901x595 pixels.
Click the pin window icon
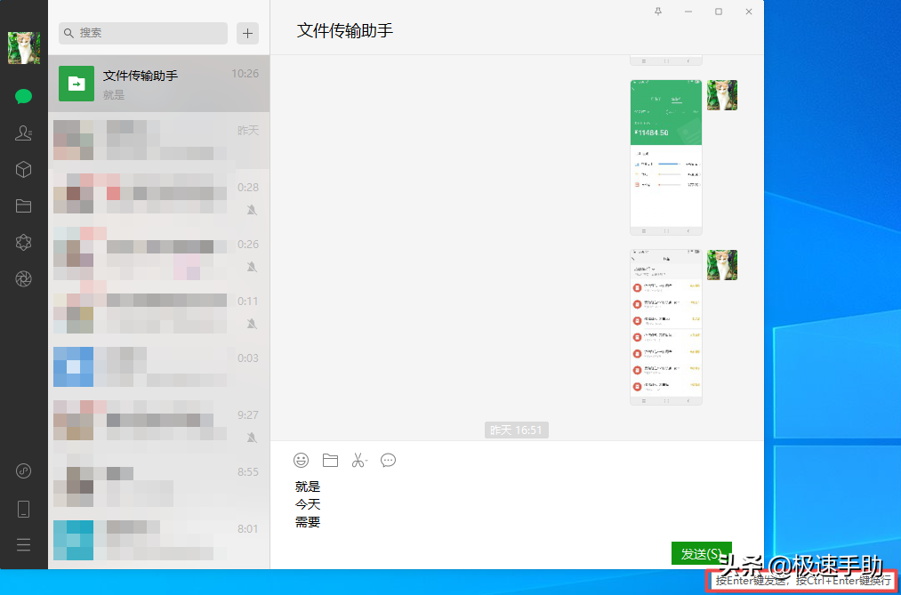pos(658,12)
